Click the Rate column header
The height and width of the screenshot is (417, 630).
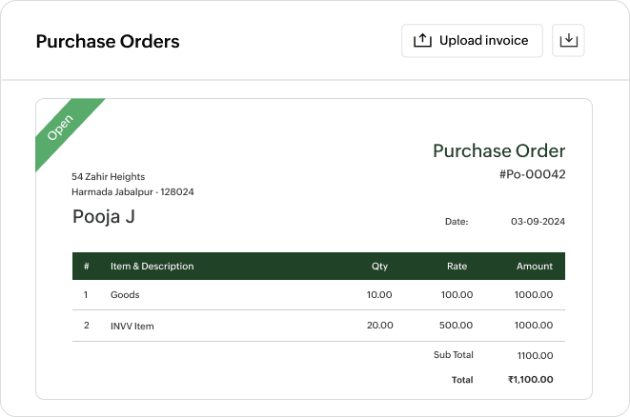pyautogui.click(x=457, y=267)
